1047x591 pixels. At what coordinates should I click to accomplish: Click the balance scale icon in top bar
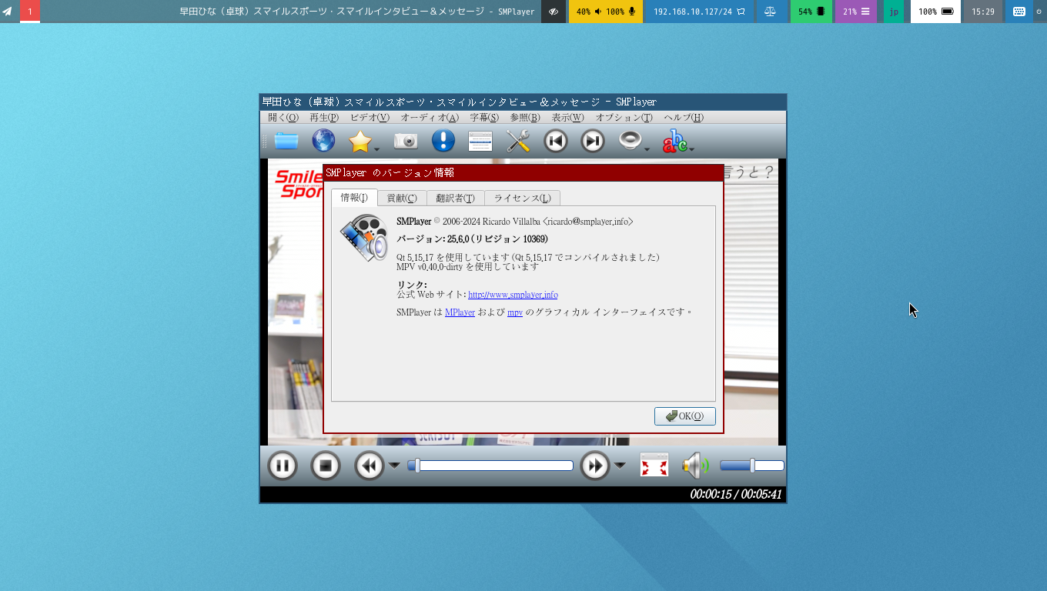click(771, 12)
